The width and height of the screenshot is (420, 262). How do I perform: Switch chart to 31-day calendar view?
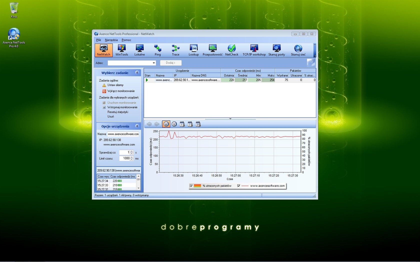pos(198,124)
